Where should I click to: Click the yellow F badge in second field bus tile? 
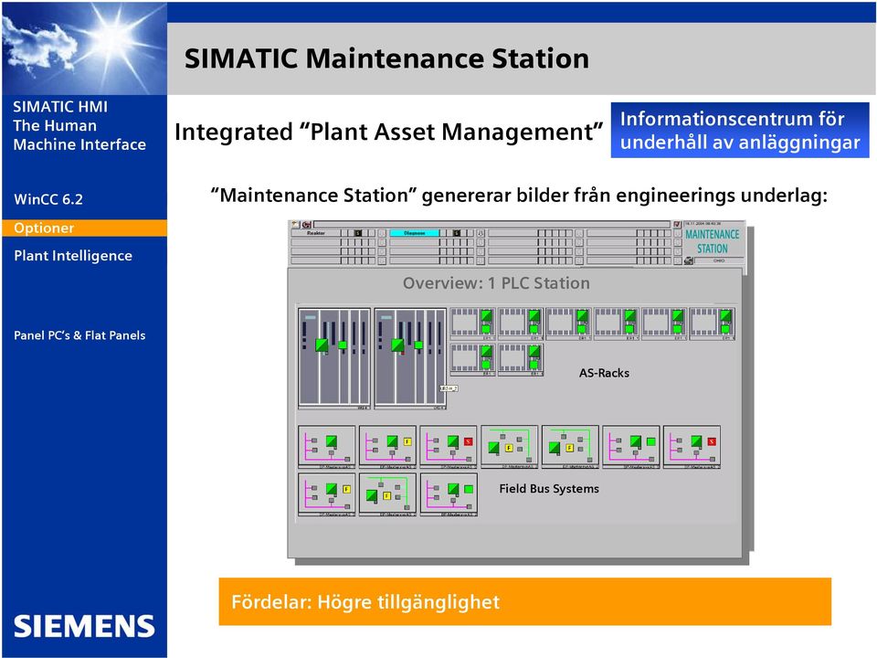pos(407,441)
